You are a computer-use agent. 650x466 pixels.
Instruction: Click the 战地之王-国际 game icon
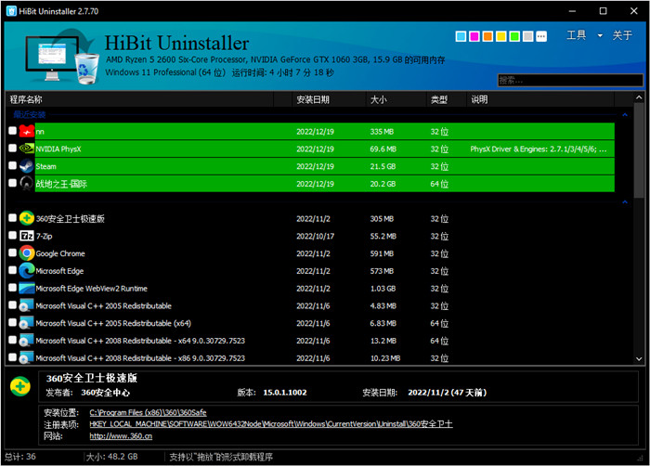tap(27, 183)
